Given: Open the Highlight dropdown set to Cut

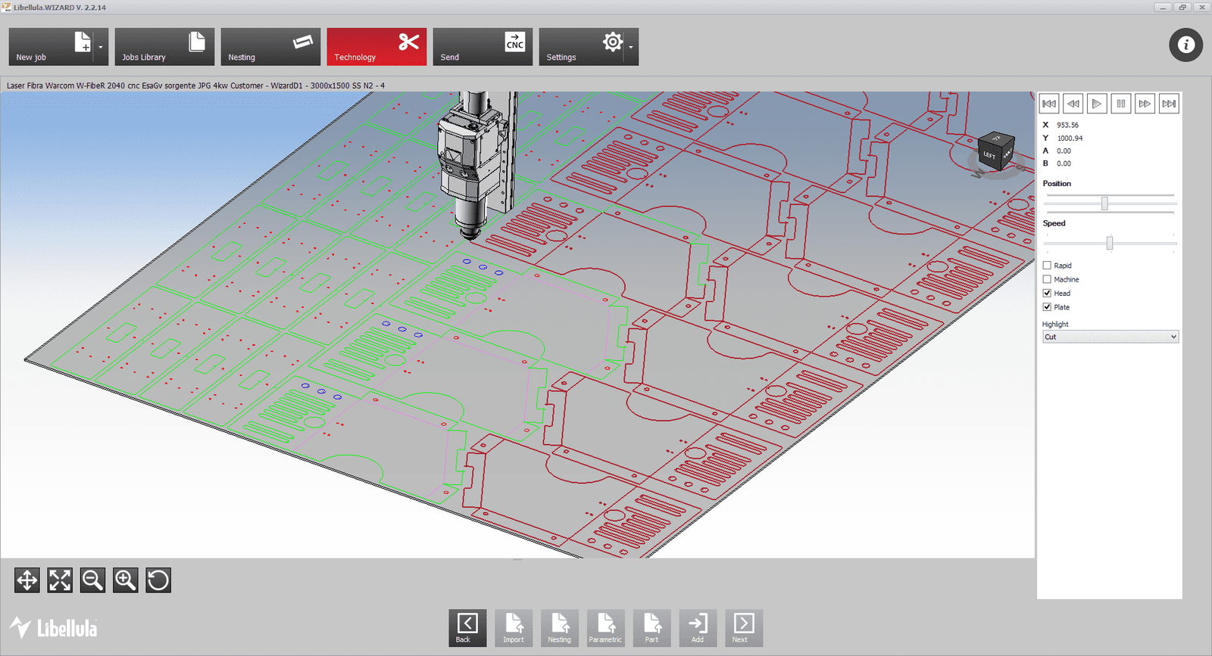Looking at the screenshot, I should pyautogui.click(x=1110, y=337).
